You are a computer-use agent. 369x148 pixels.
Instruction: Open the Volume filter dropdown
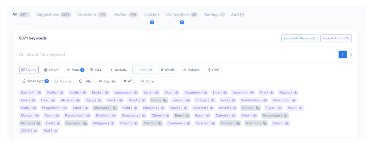point(191,70)
